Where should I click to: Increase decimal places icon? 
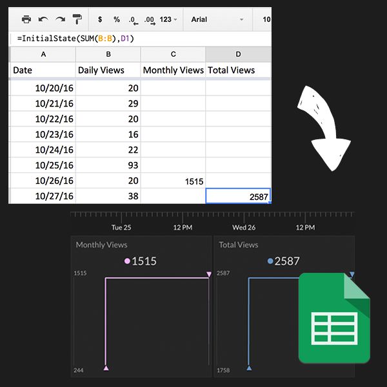150,20
